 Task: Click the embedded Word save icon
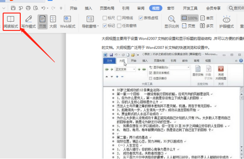point(111,55)
